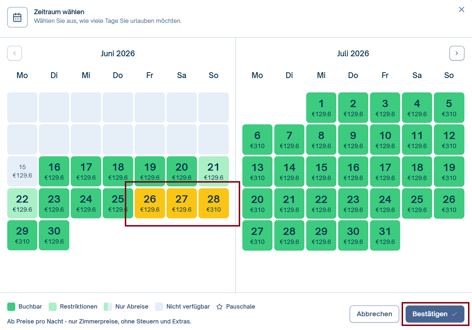Choose July 31 at the month's end
The image size is (472, 330).
pyautogui.click(x=385, y=235)
